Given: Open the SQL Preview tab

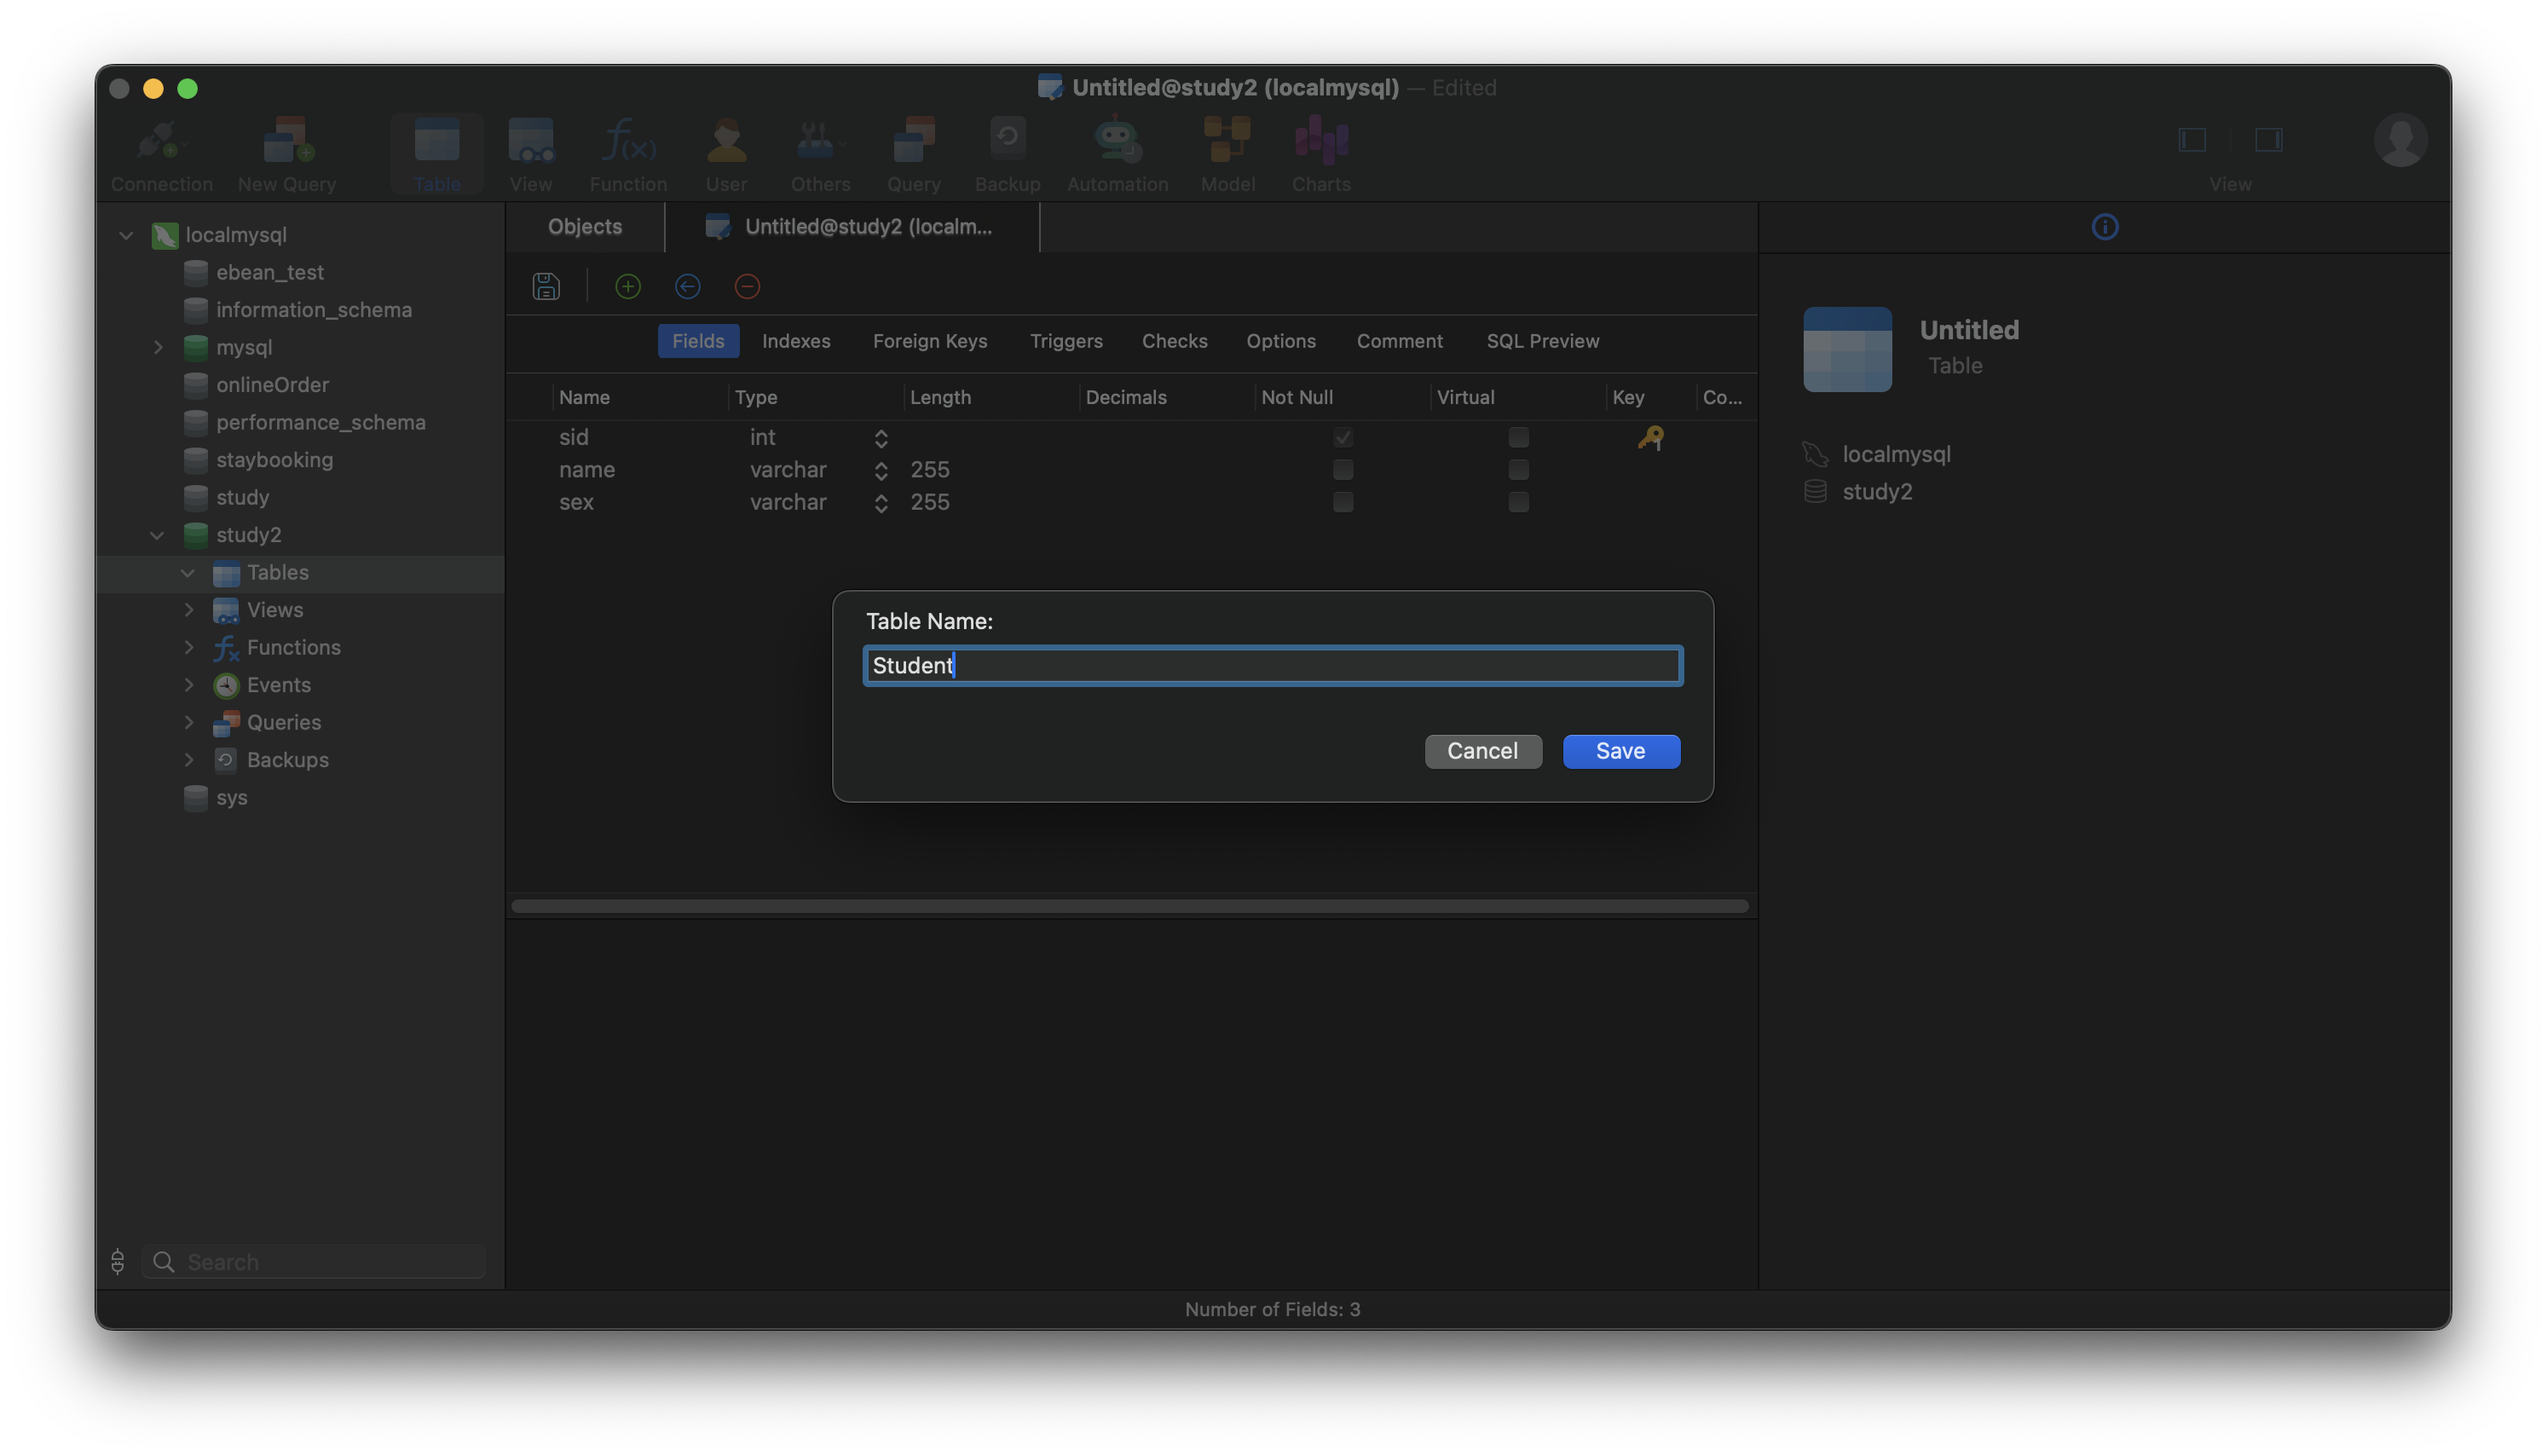Looking at the screenshot, I should click(1541, 341).
